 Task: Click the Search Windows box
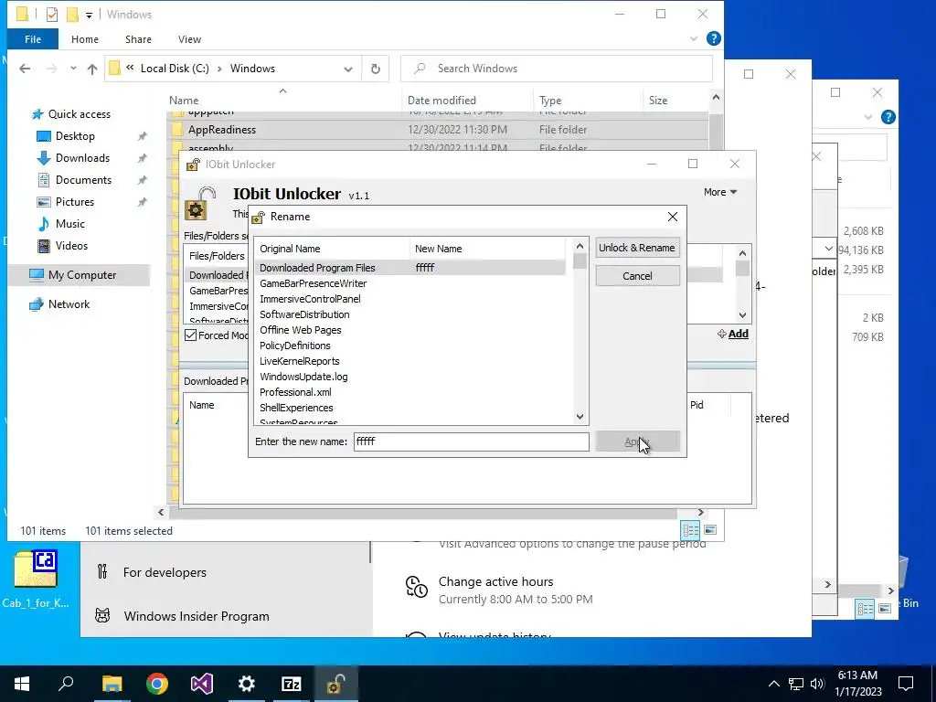tap(557, 69)
